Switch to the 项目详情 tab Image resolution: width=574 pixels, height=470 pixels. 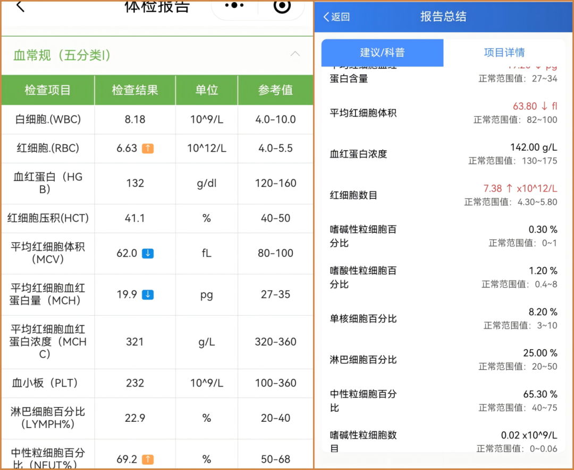(504, 53)
